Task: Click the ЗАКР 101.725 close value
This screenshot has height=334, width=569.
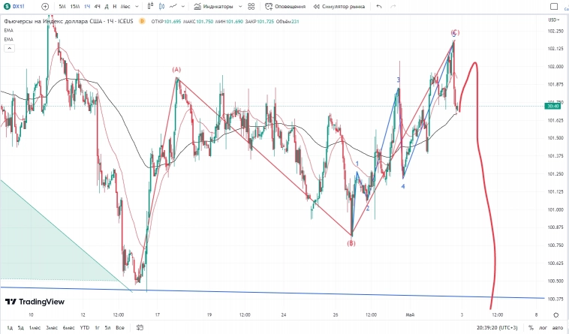Action: click(260, 22)
